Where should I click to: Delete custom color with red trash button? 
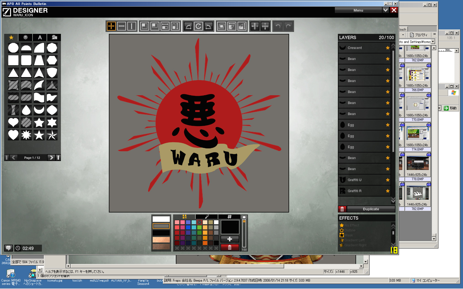click(x=230, y=247)
